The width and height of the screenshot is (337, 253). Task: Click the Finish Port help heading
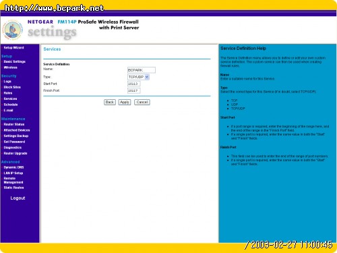click(x=228, y=147)
